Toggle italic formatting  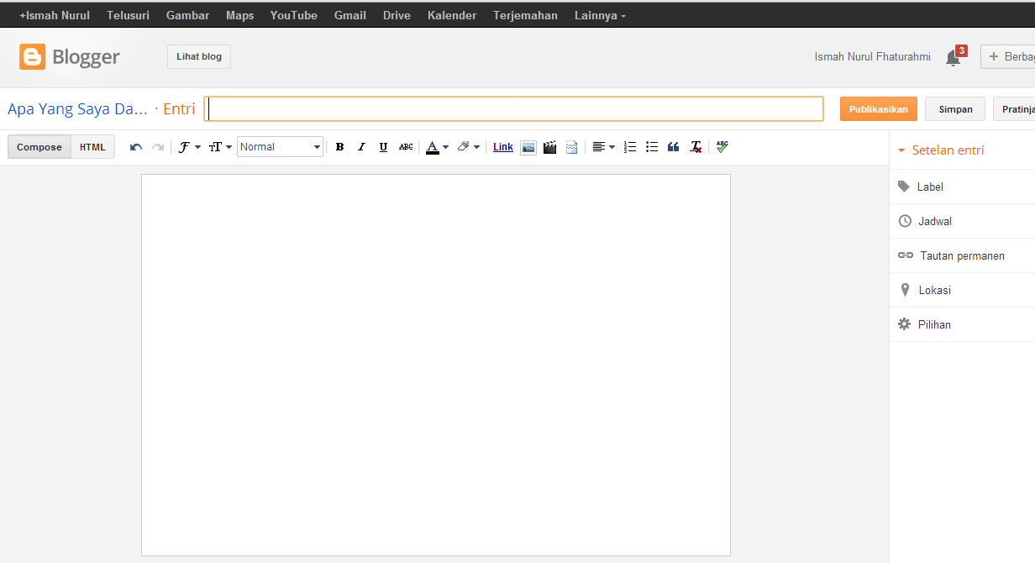(361, 147)
